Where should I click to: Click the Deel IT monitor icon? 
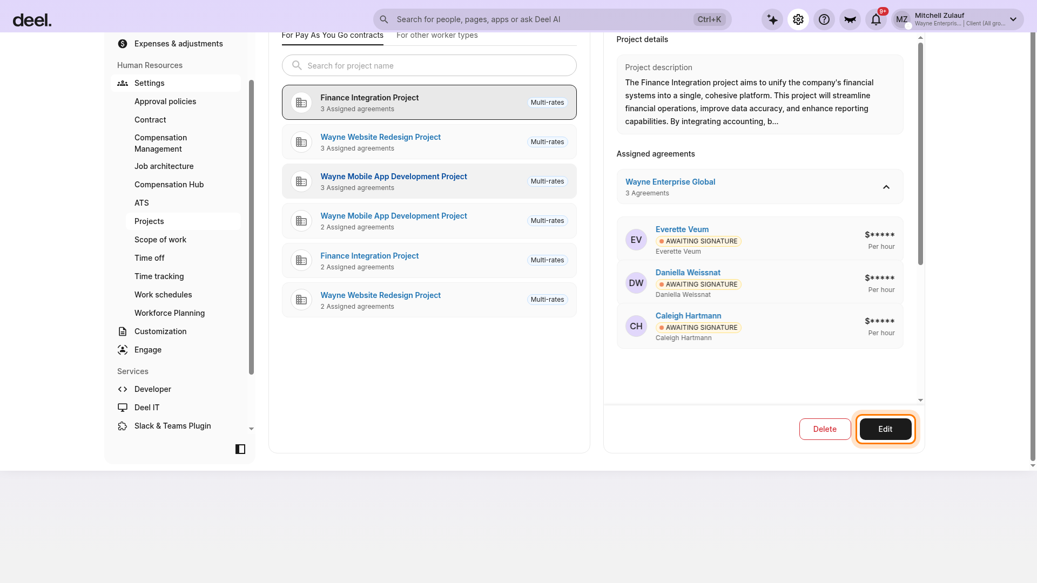point(123,408)
